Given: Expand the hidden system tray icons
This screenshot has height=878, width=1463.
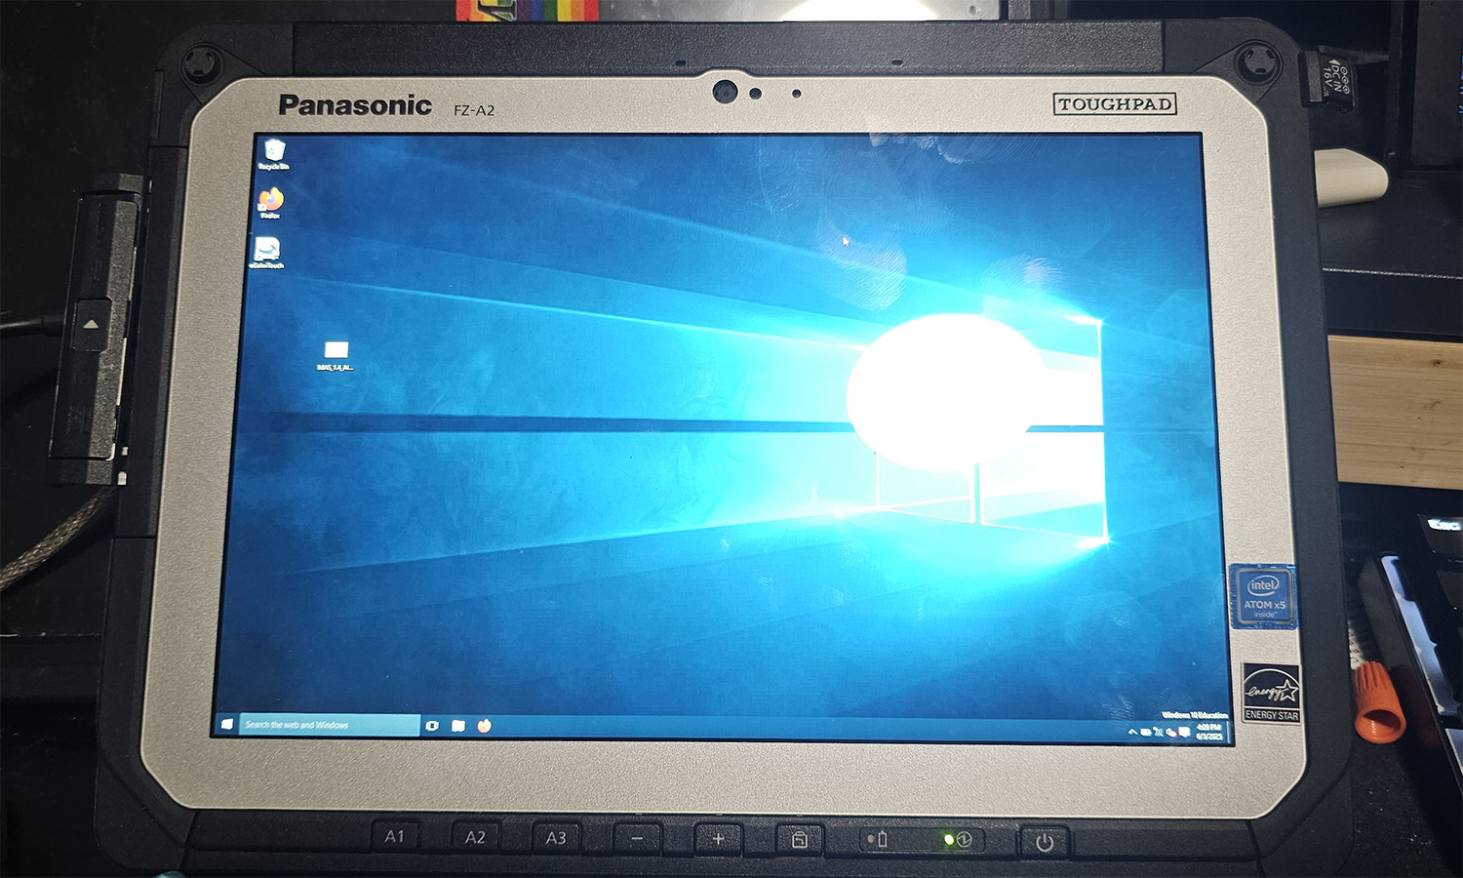Looking at the screenshot, I should tap(1133, 731).
